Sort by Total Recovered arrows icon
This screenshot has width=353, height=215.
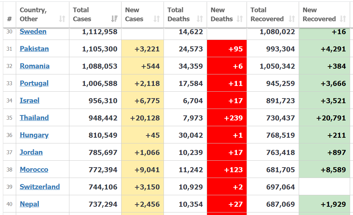pos(292,19)
